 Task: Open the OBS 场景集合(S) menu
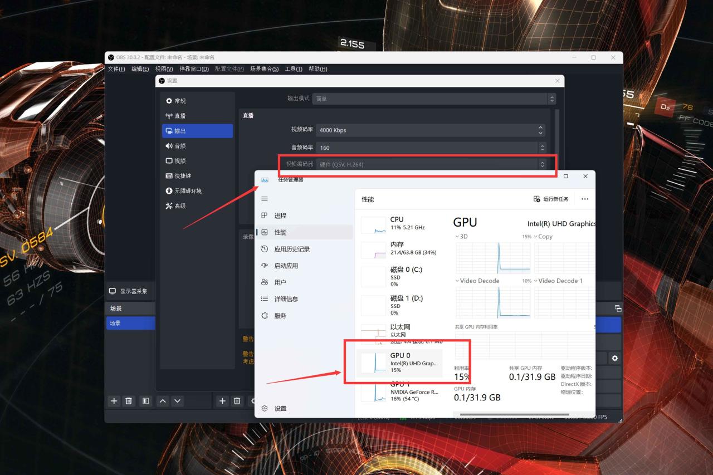(x=265, y=69)
